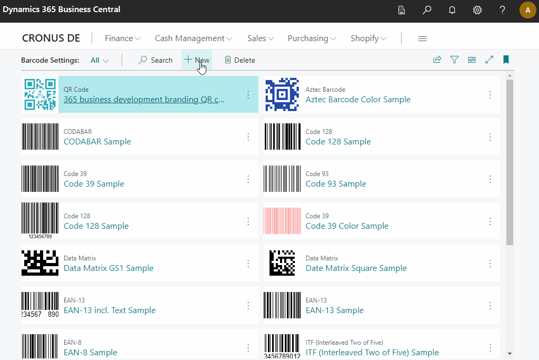Open the notifications bell
Screen dimensions: 539x360
452,10
